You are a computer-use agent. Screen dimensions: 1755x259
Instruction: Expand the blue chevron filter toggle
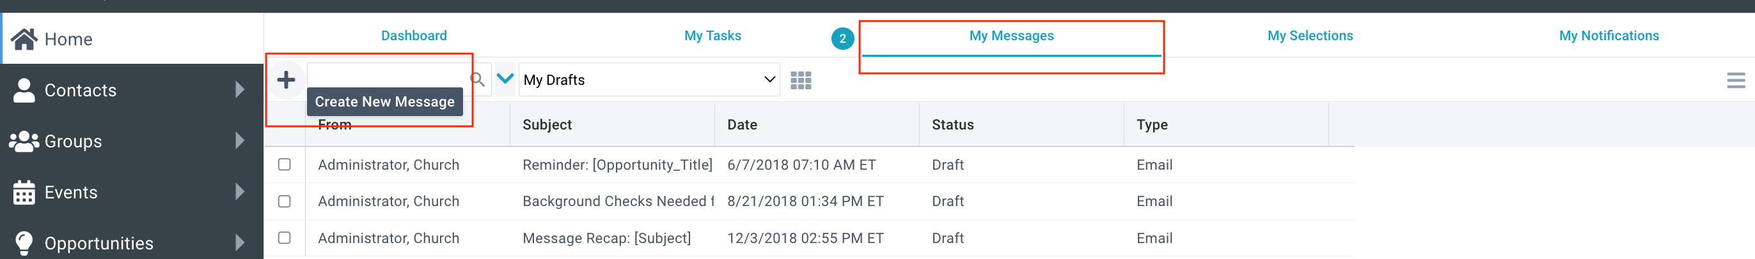(505, 79)
